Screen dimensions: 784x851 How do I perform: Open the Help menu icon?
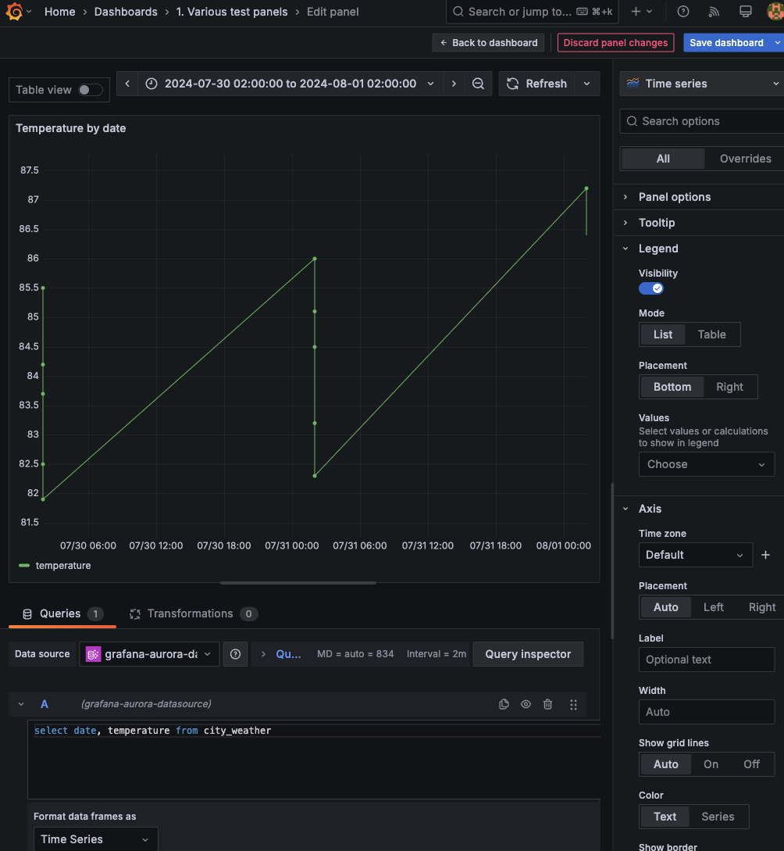pyautogui.click(x=682, y=11)
